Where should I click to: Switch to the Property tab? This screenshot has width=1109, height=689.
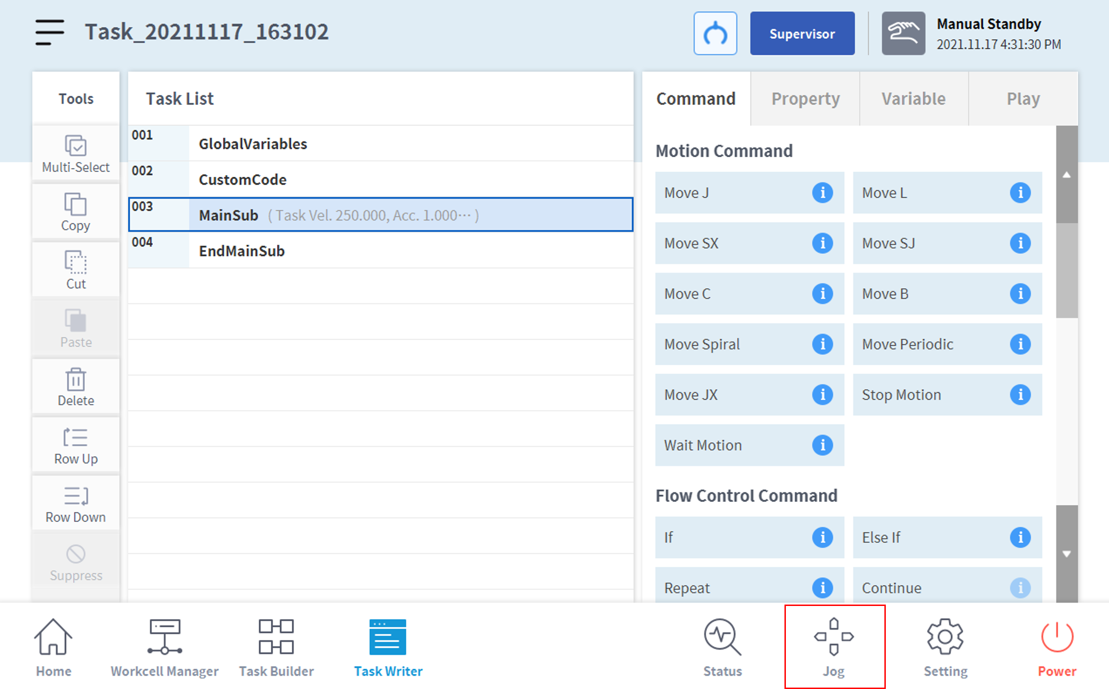click(x=805, y=99)
